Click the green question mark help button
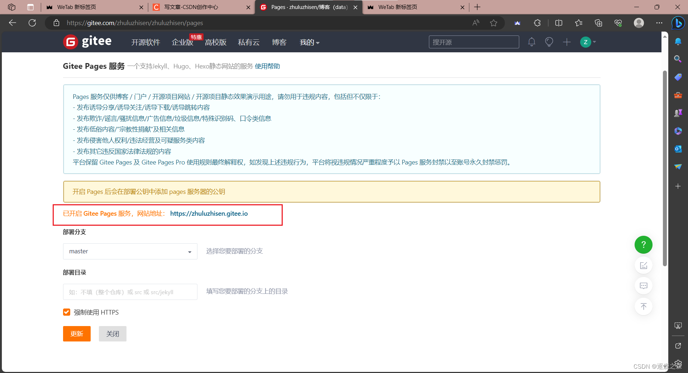The width and height of the screenshot is (688, 373). 643,245
